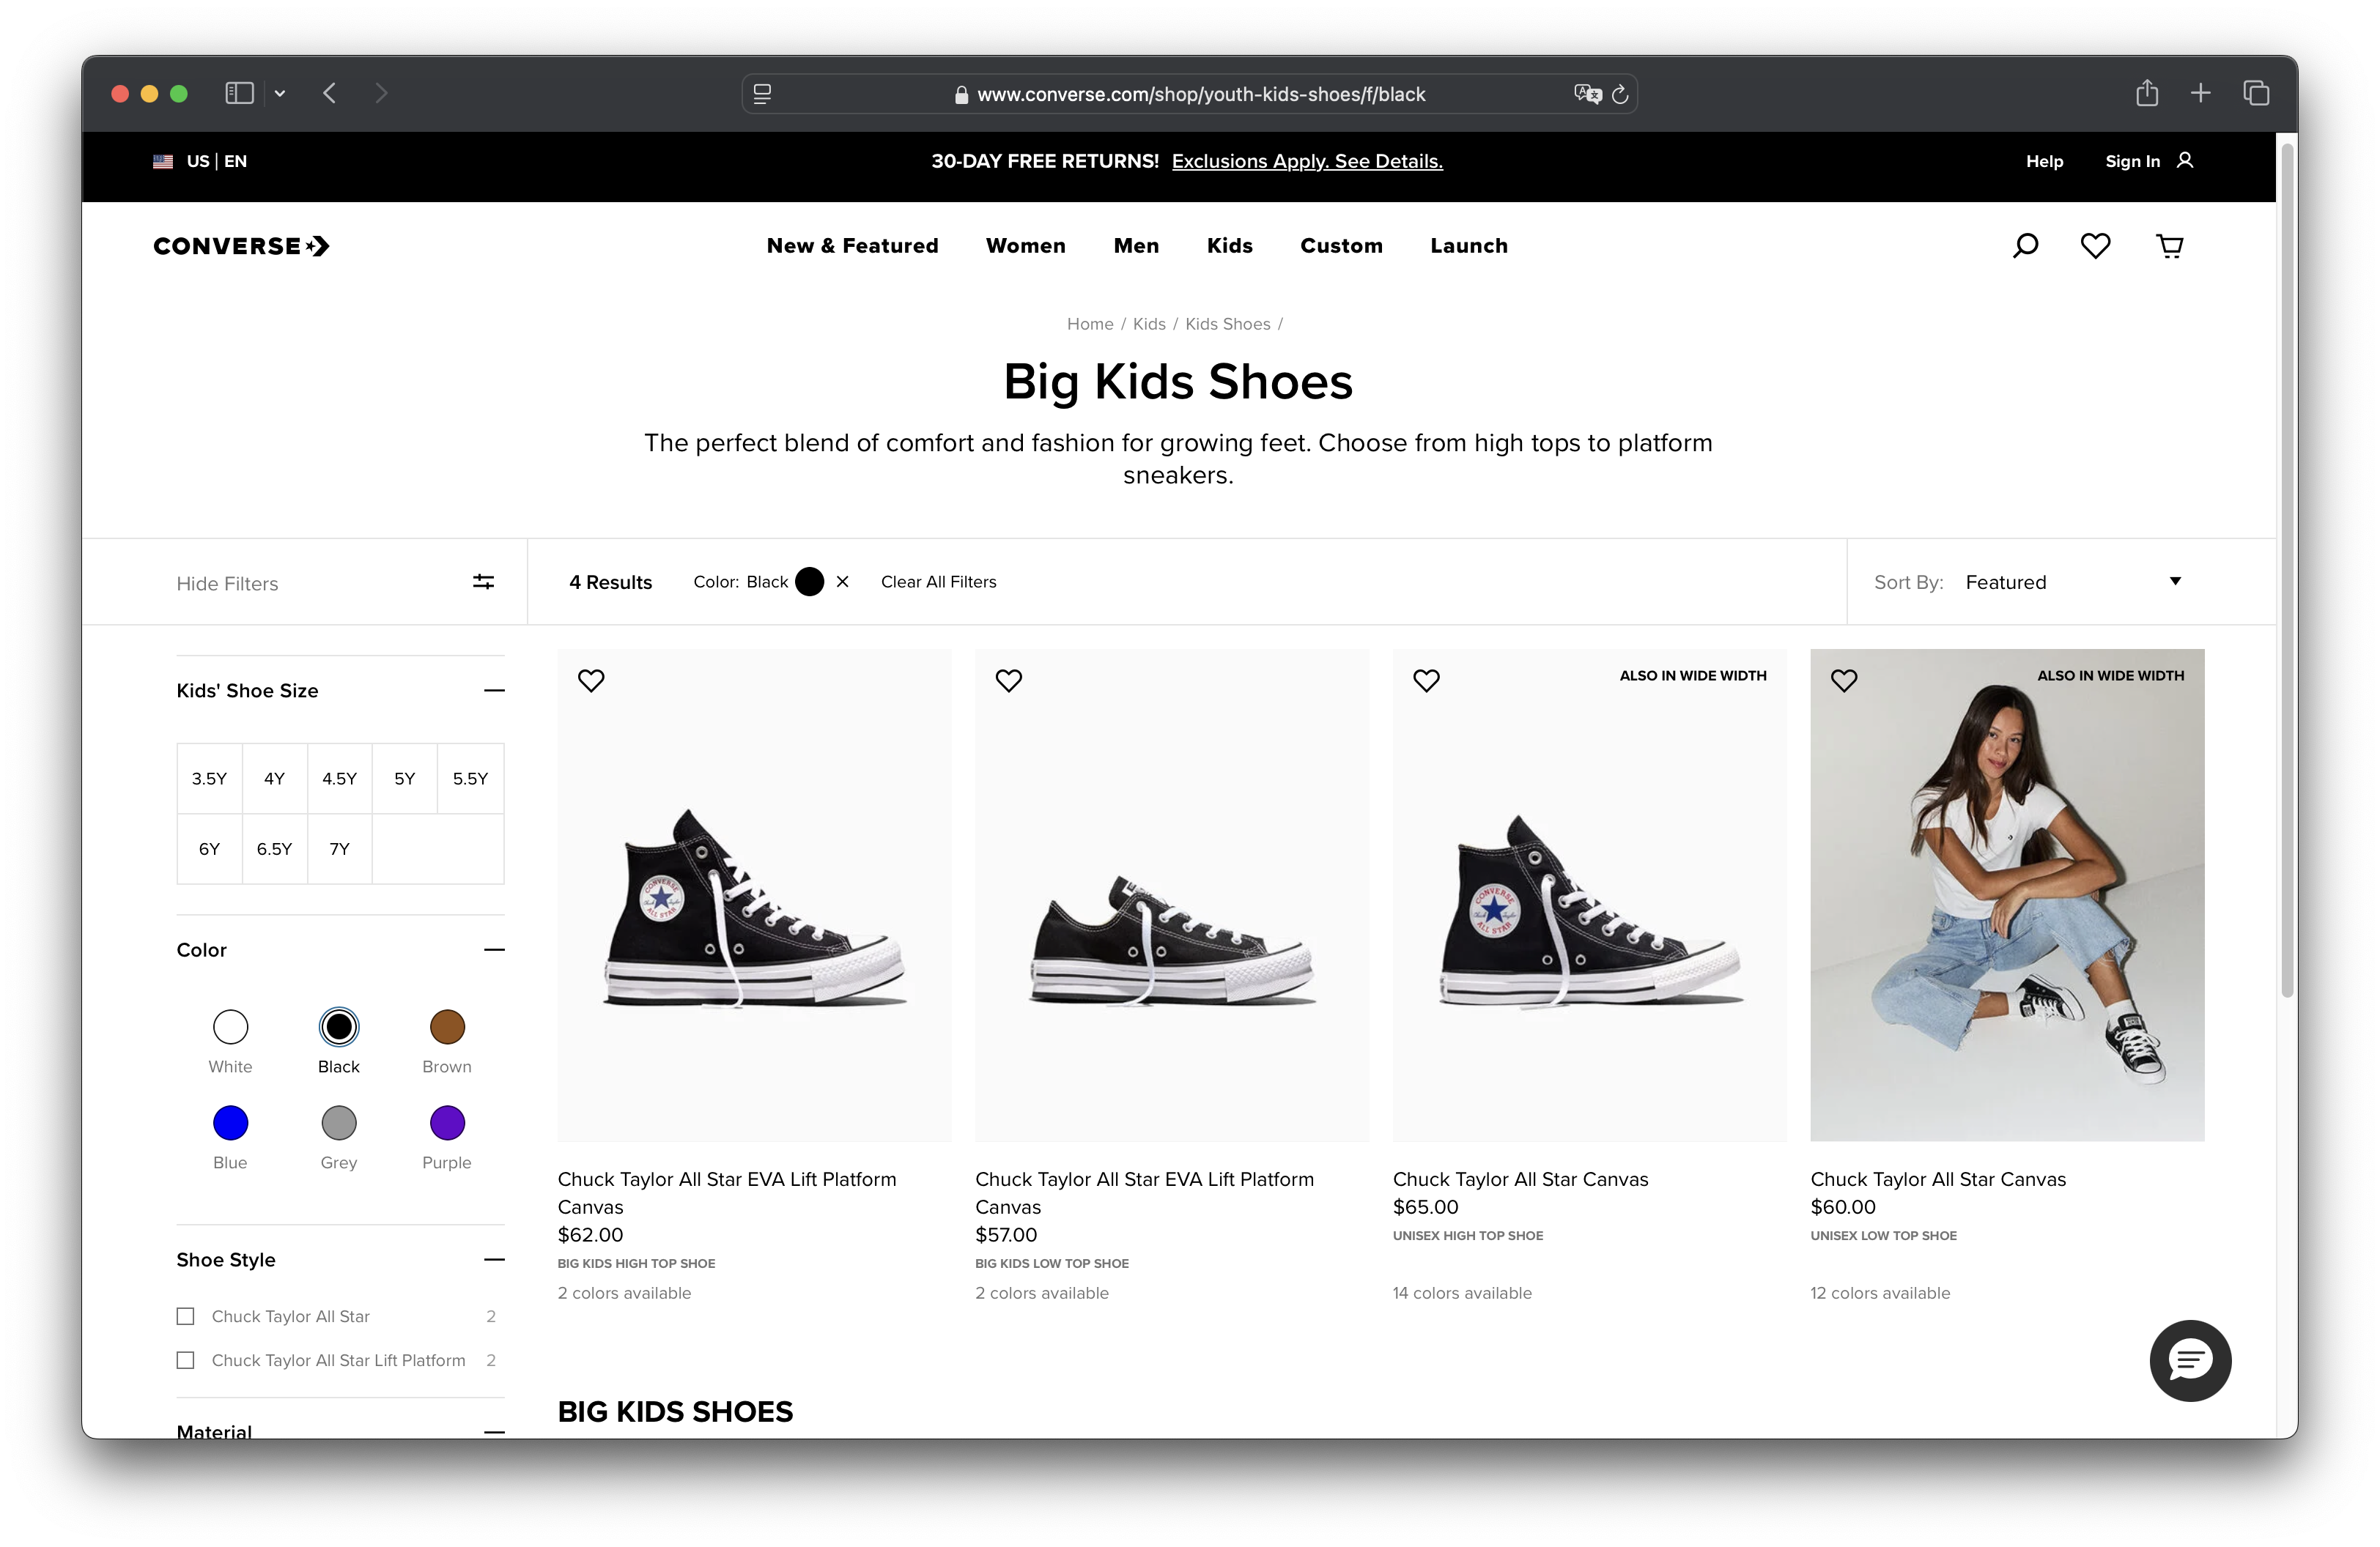Select shoe size 7Y
This screenshot has height=1547, width=2380.
point(339,848)
